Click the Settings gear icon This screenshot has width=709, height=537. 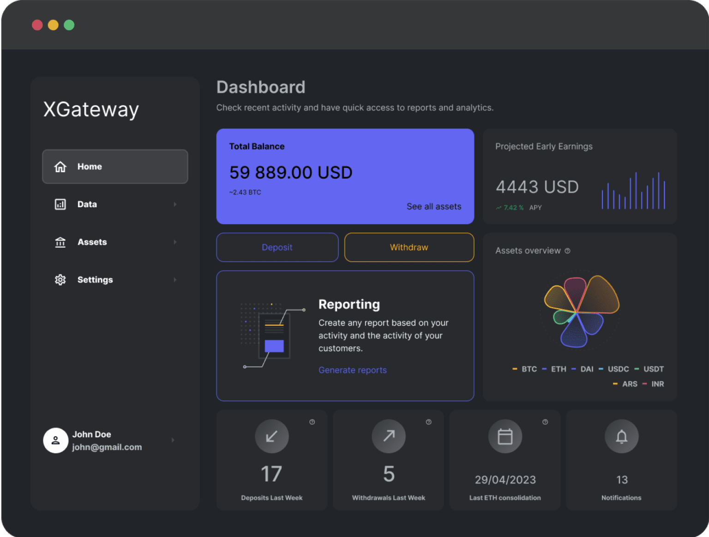click(x=60, y=280)
